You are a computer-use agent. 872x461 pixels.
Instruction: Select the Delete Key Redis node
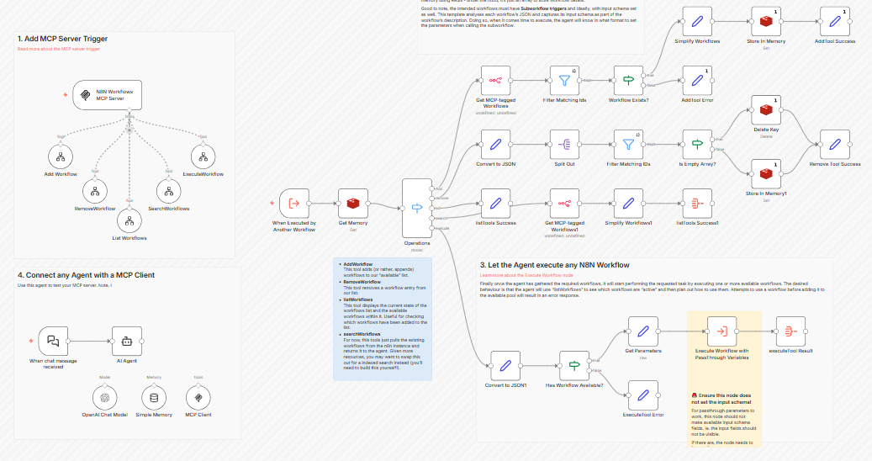(766, 110)
